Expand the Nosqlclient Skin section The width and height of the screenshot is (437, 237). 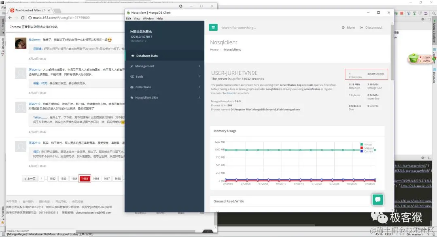(x=164, y=97)
